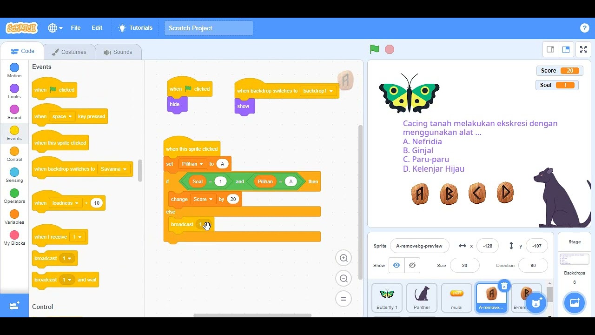This screenshot has height=335, width=595.
Task: Open the space key dropdown in palette
Action: click(x=62, y=116)
